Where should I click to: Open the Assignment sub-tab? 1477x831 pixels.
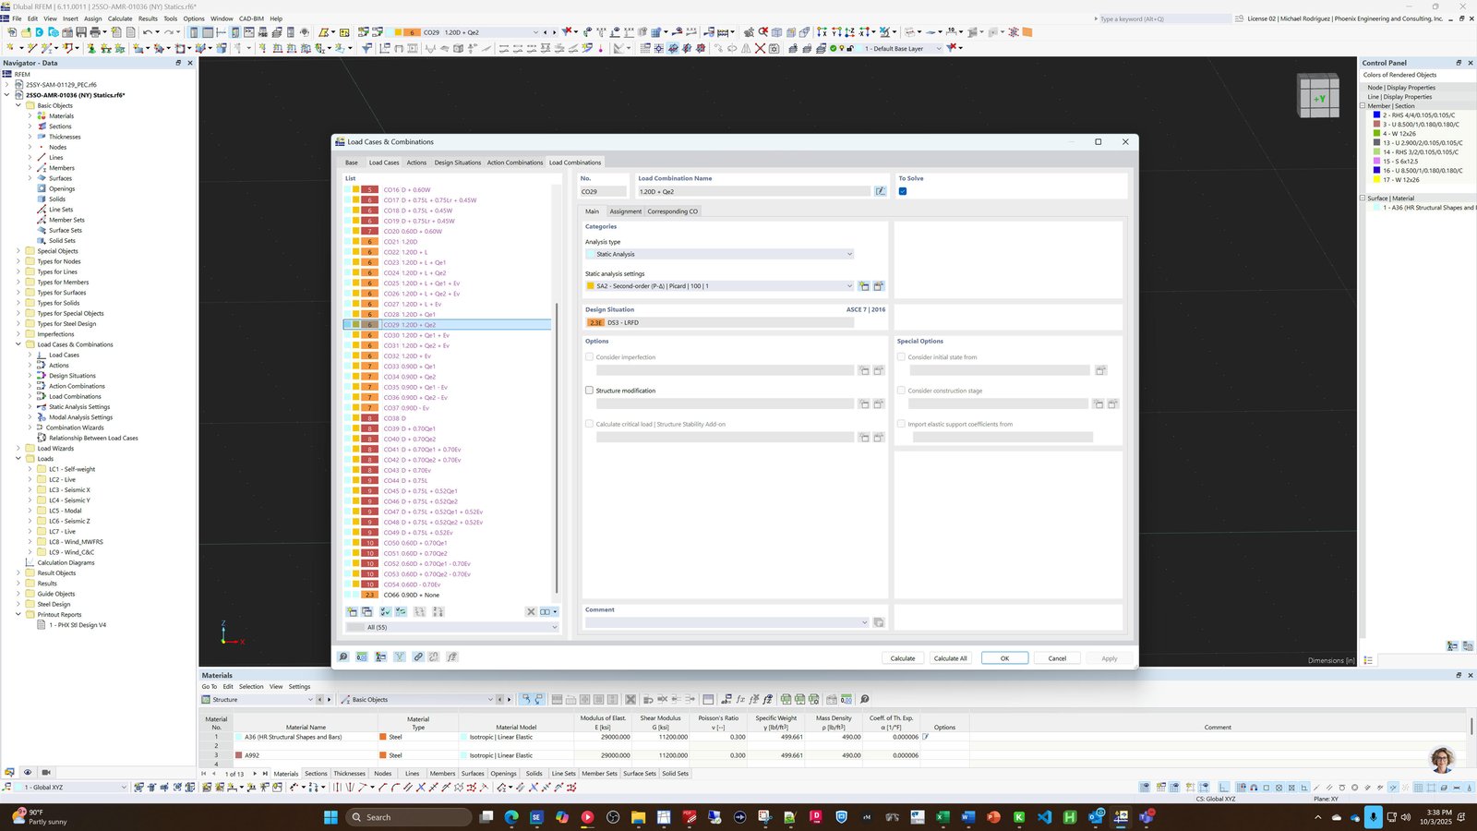[625, 211]
